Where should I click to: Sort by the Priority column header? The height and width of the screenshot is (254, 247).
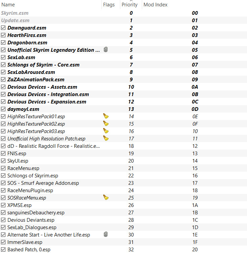(129, 5)
